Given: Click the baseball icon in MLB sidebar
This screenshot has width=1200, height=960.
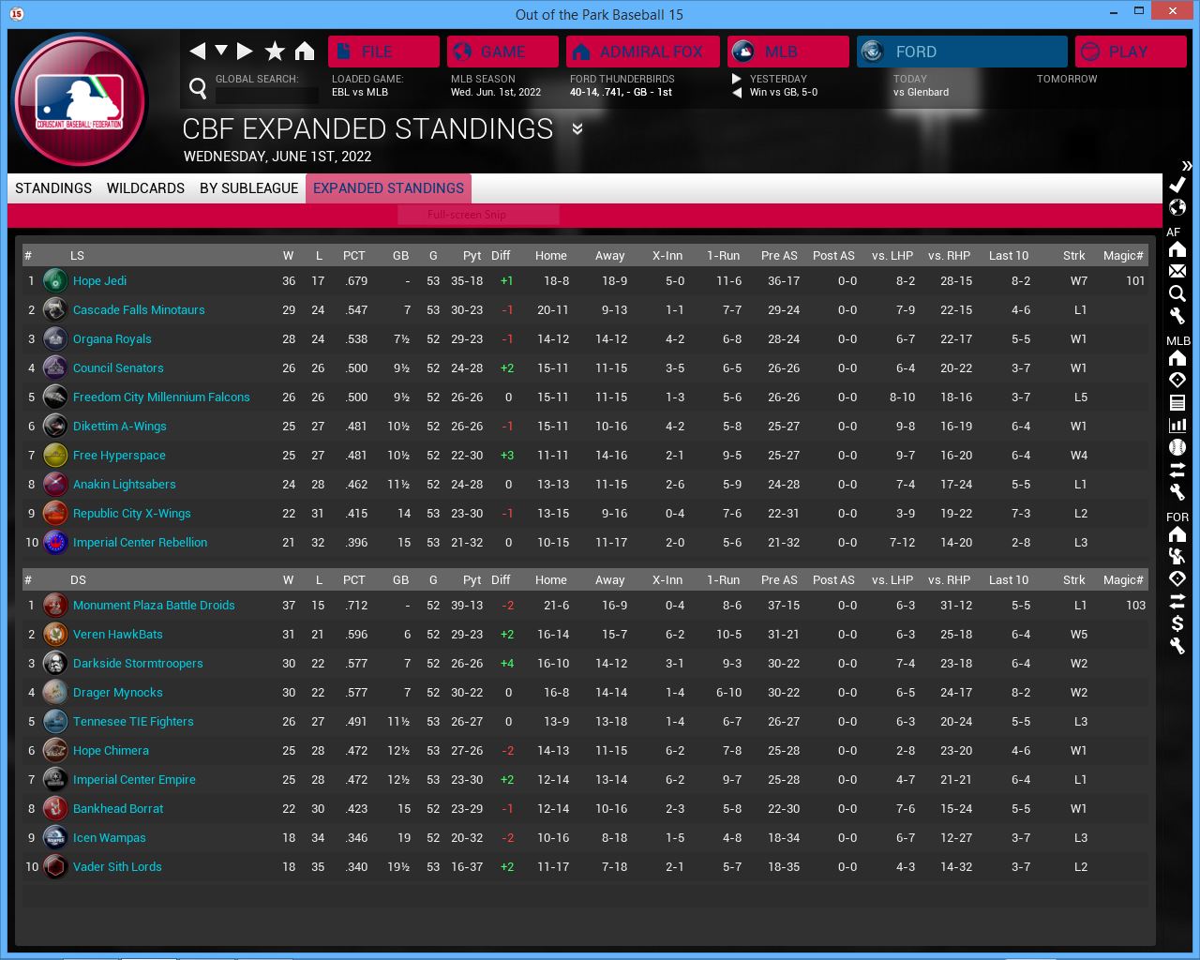Looking at the screenshot, I should tap(1177, 447).
